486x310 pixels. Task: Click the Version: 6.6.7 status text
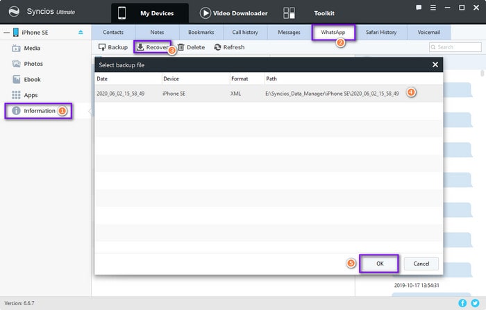point(19,303)
